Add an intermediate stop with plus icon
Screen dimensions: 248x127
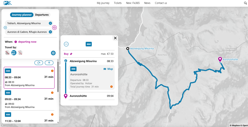coord(5,28)
